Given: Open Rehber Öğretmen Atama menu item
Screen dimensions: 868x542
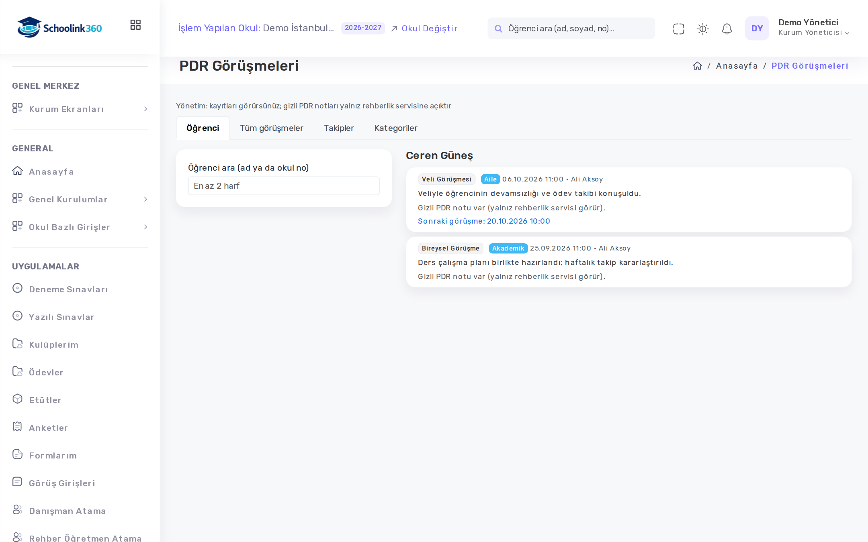Looking at the screenshot, I should pyautogui.click(x=80, y=537).
